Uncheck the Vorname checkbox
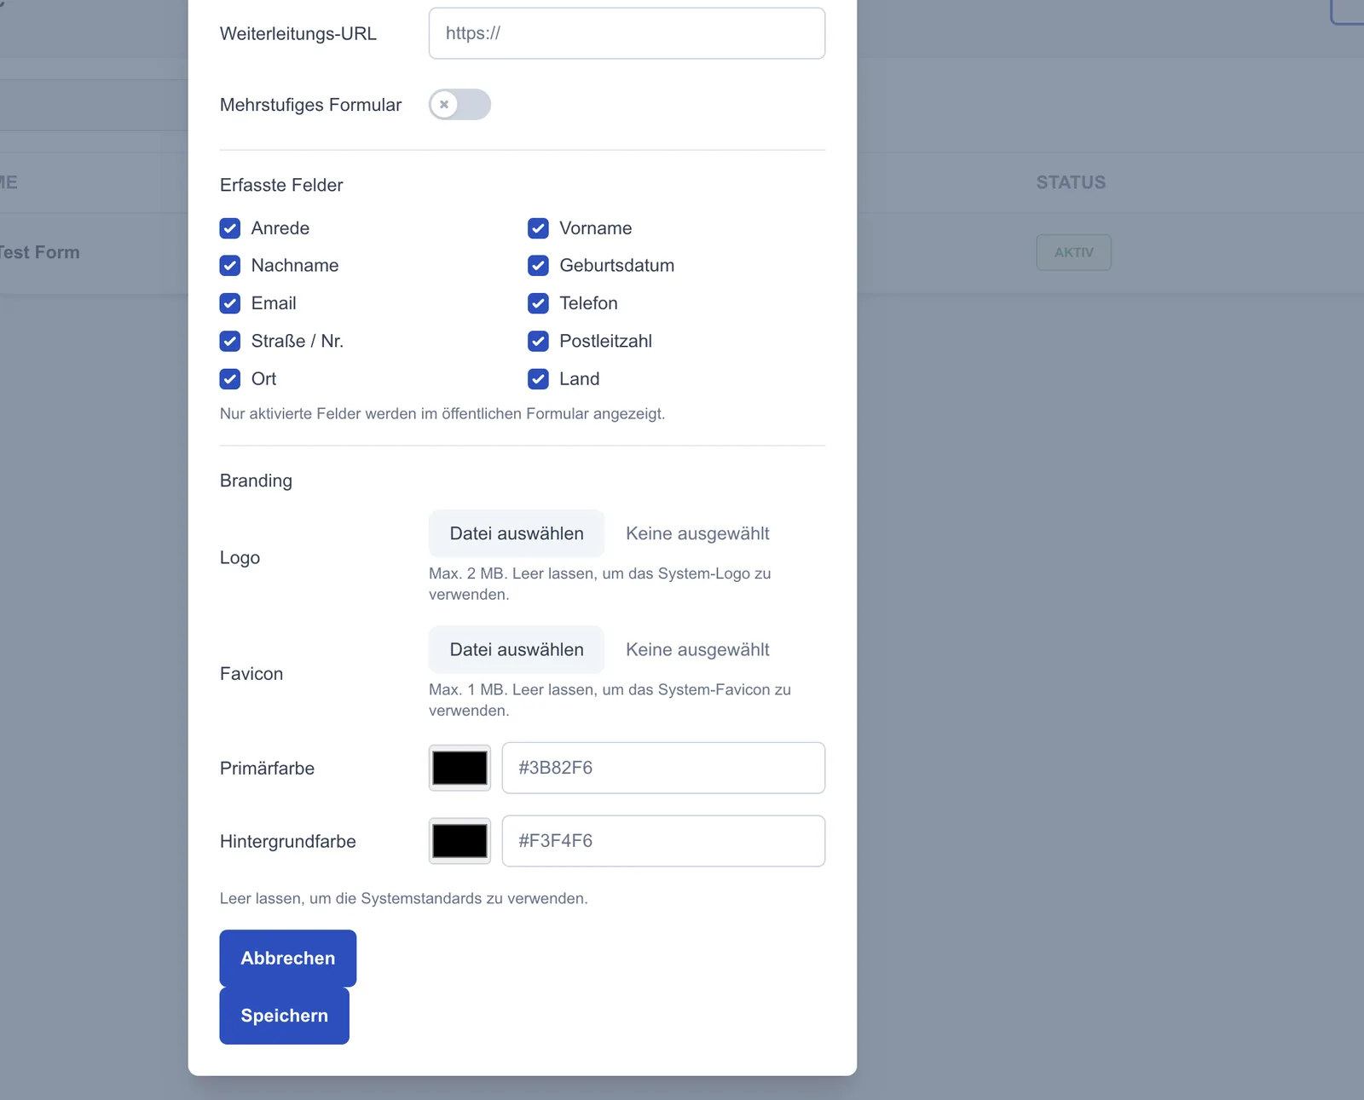This screenshot has height=1100, width=1364. coord(538,228)
